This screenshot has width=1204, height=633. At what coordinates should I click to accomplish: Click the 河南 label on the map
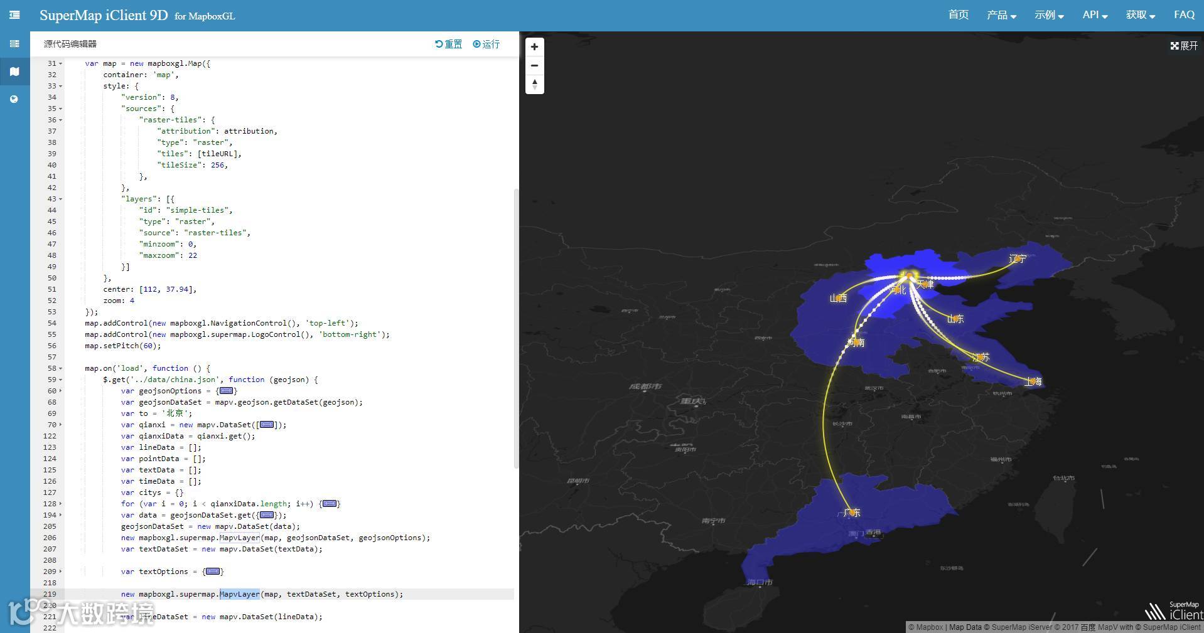pyautogui.click(x=856, y=343)
